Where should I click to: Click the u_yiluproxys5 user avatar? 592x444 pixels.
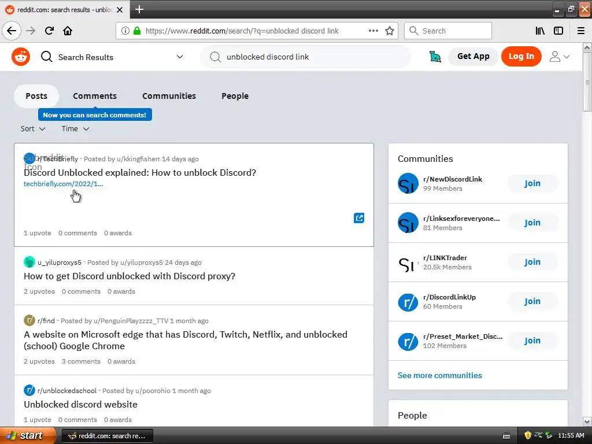(29, 262)
